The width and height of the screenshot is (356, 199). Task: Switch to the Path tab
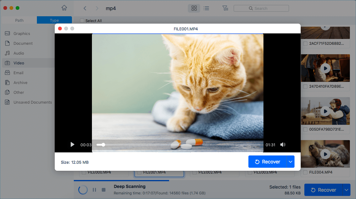point(19,20)
